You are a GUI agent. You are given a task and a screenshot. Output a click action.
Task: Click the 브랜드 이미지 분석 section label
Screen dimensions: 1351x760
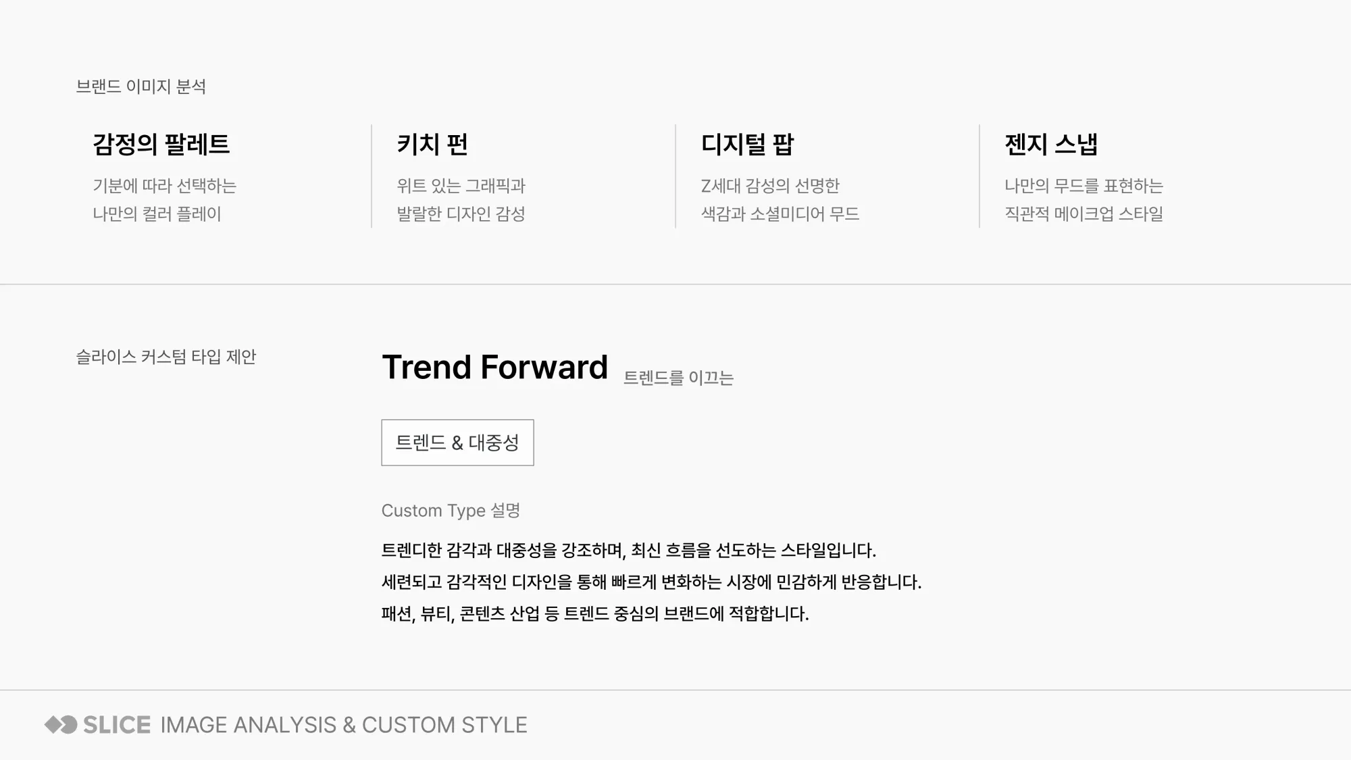141,86
